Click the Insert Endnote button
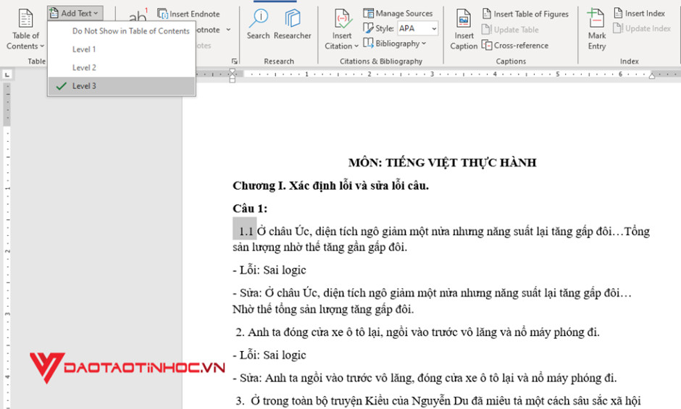 pyautogui.click(x=188, y=14)
